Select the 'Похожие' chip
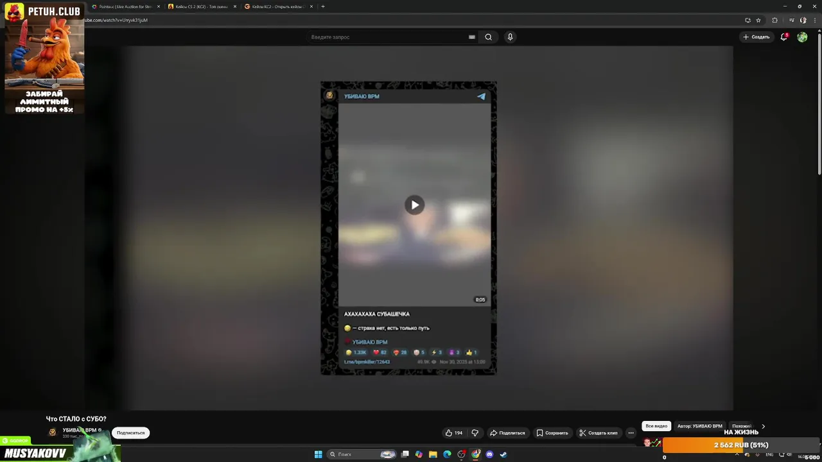 click(742, 426)
